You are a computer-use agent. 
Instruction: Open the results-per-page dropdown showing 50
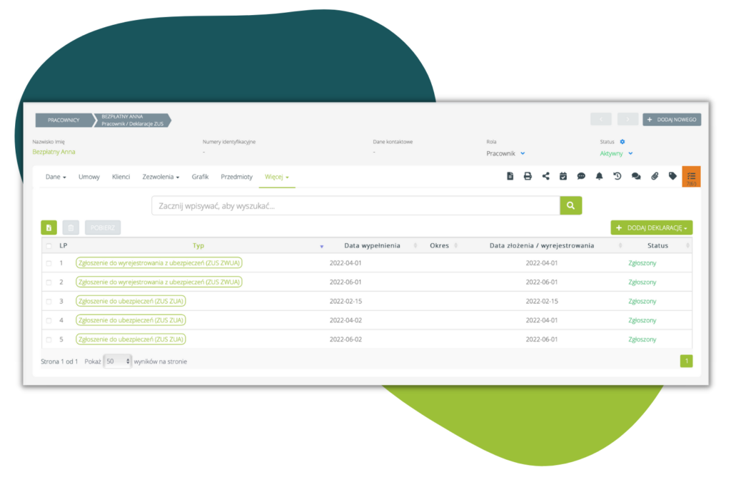point(118,362)
